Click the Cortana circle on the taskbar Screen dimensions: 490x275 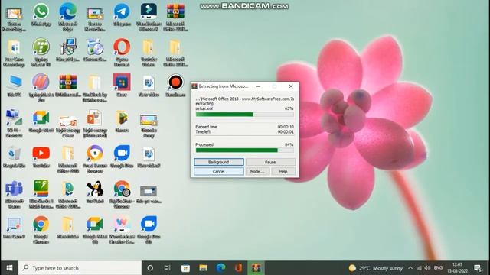point(150,268)
